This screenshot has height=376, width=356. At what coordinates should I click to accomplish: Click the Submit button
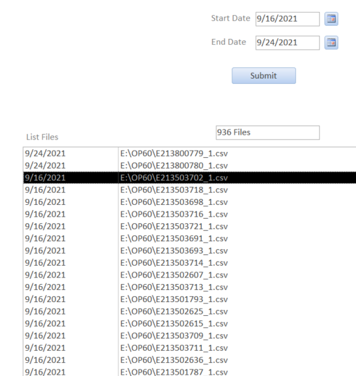point(263,75)
